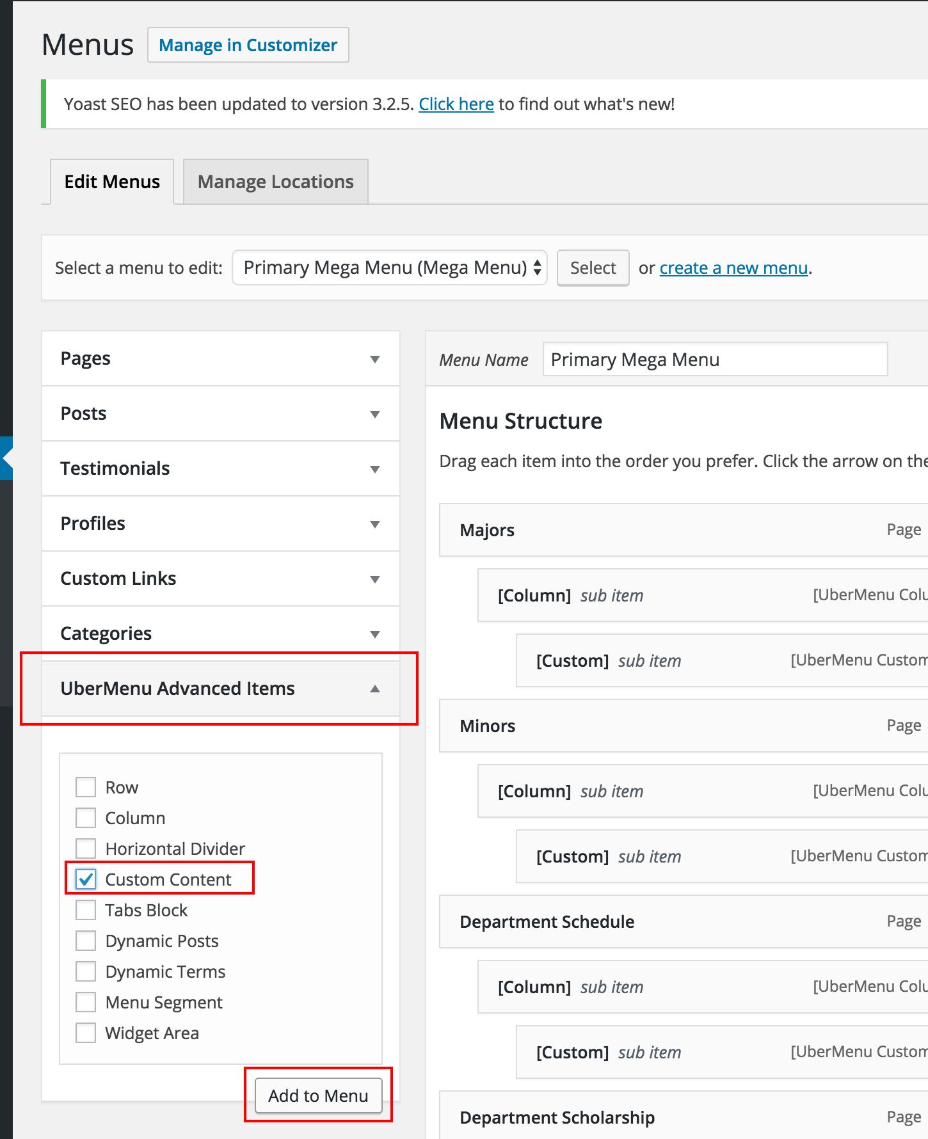Uncheck the Custom Content checkbox
The width and height of the screenshot is (928, 1139).
tap(86, 879)
